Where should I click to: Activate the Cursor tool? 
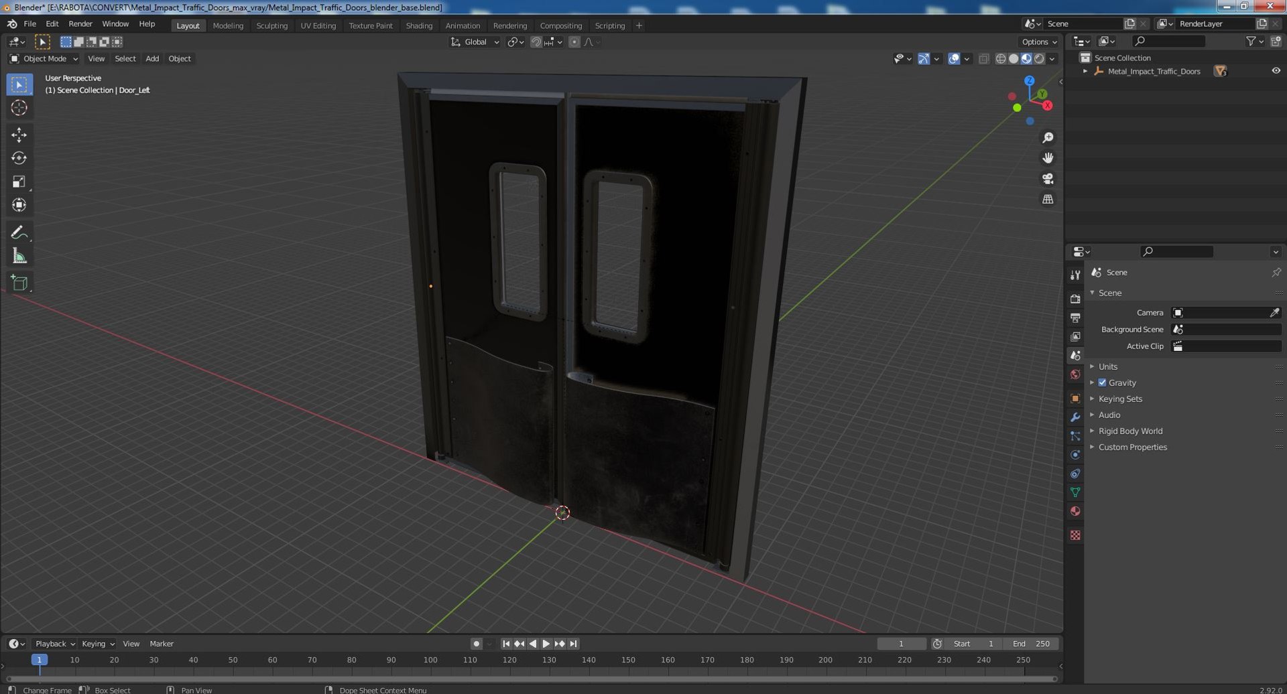tap(19, 108)
